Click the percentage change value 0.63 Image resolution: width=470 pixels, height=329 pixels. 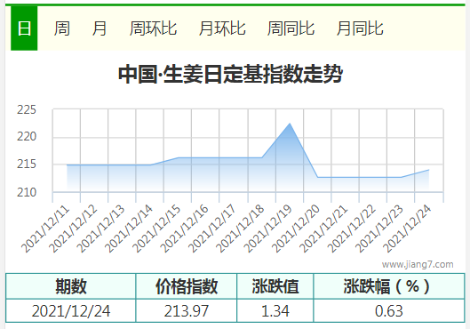(x=389, y=311)
